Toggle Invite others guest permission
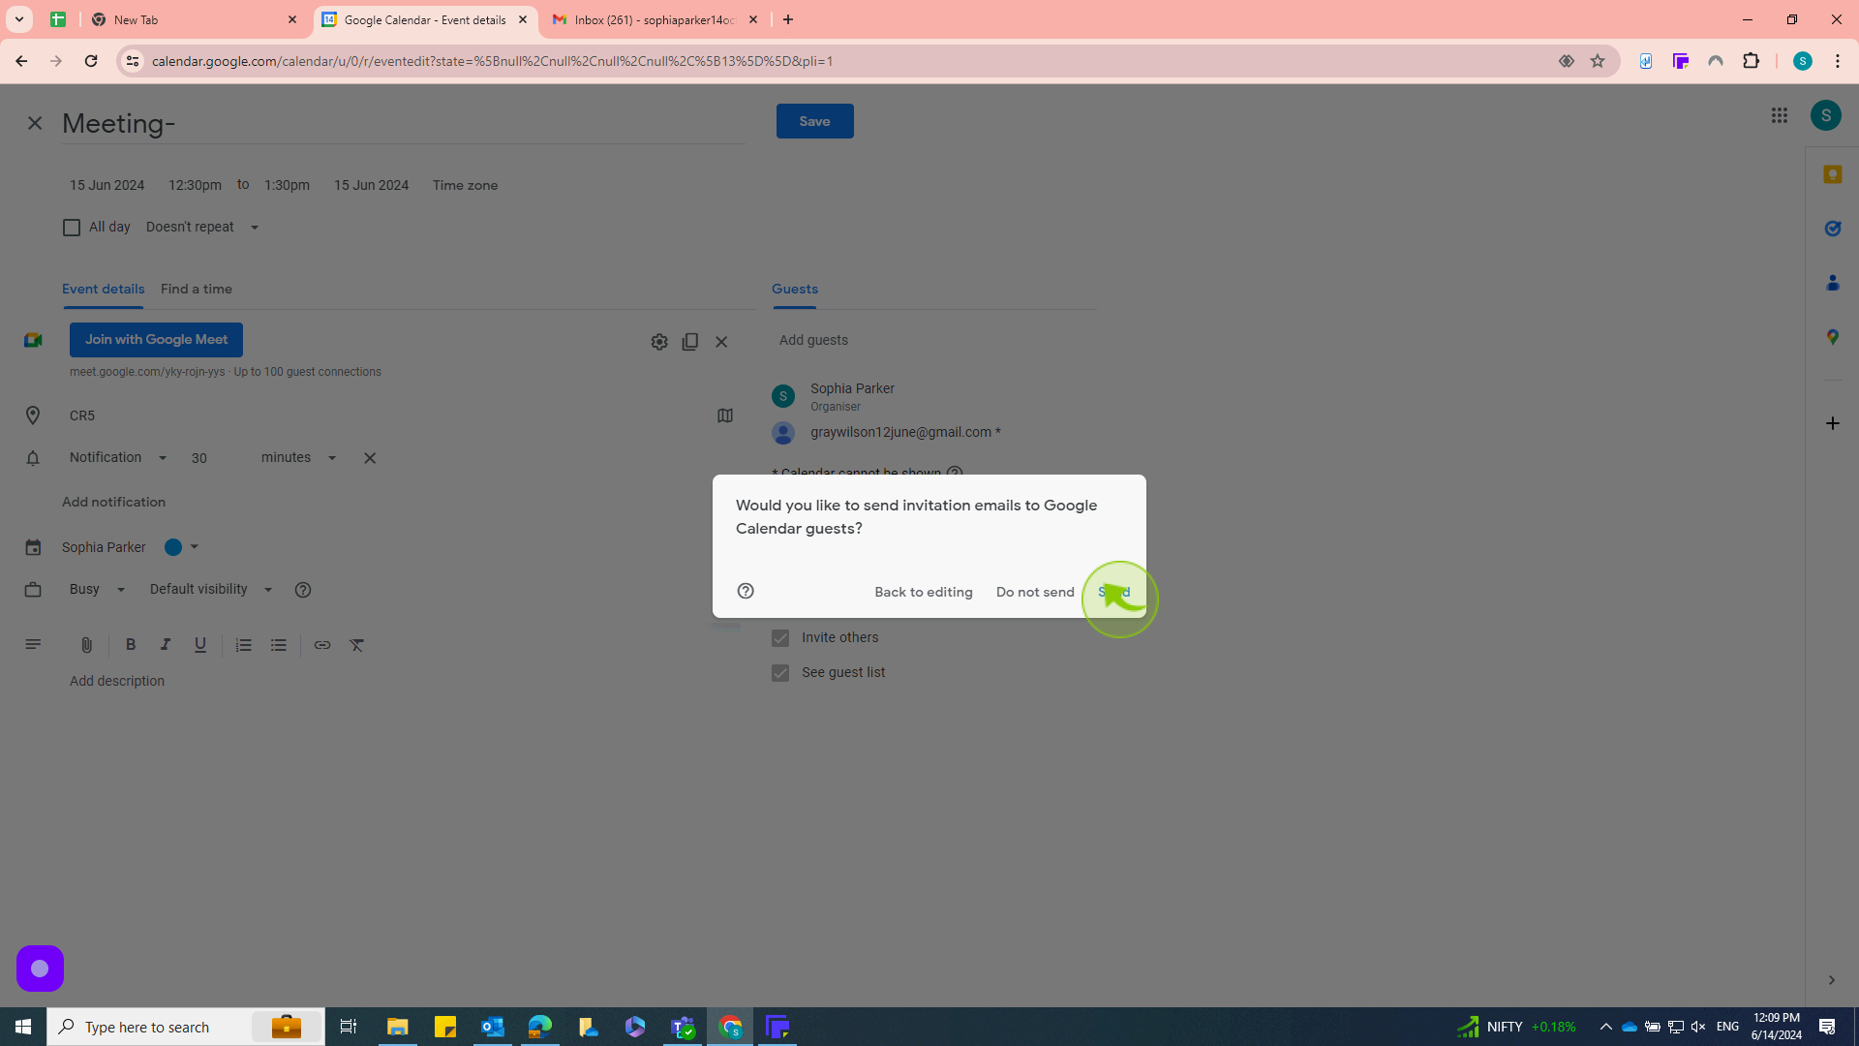 coord(780,638)
